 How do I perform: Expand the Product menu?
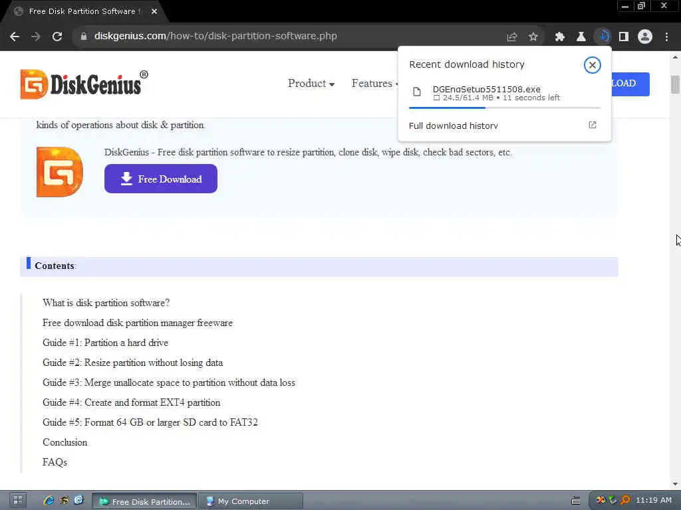(x=311, y=83)
